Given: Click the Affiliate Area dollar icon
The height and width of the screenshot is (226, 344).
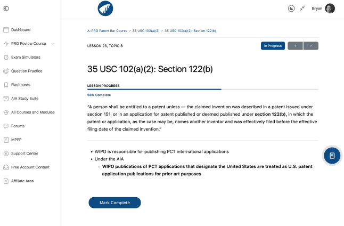Looking at the screenshot, I should point(6,181).
